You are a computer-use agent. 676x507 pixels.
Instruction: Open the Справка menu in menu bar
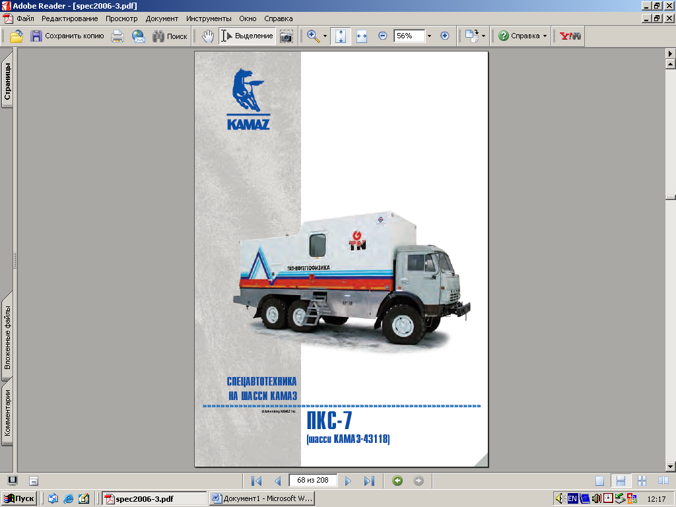(279, 18)
